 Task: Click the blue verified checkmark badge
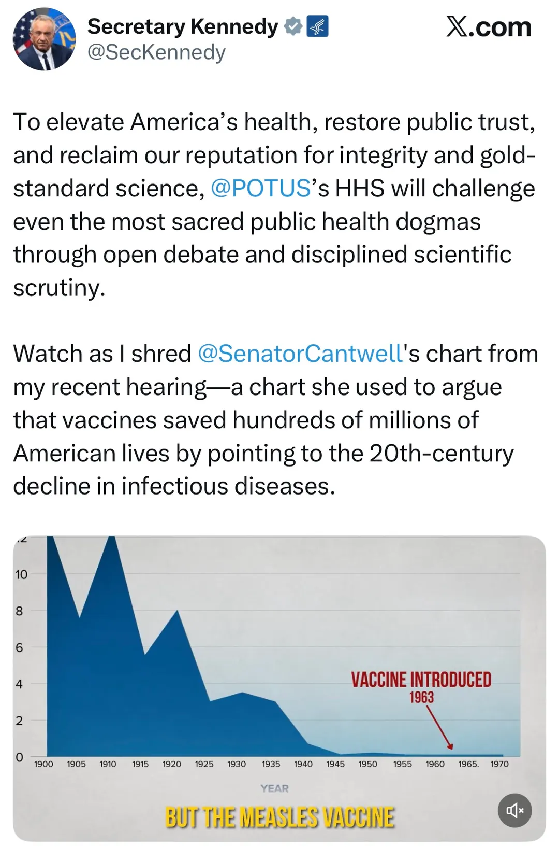[293, 26]
